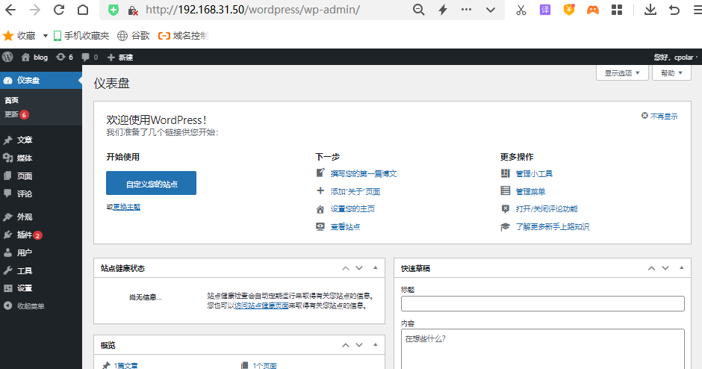
Task: Click the zoom magnifier icon in address bar
Action: tap(419, 10)
